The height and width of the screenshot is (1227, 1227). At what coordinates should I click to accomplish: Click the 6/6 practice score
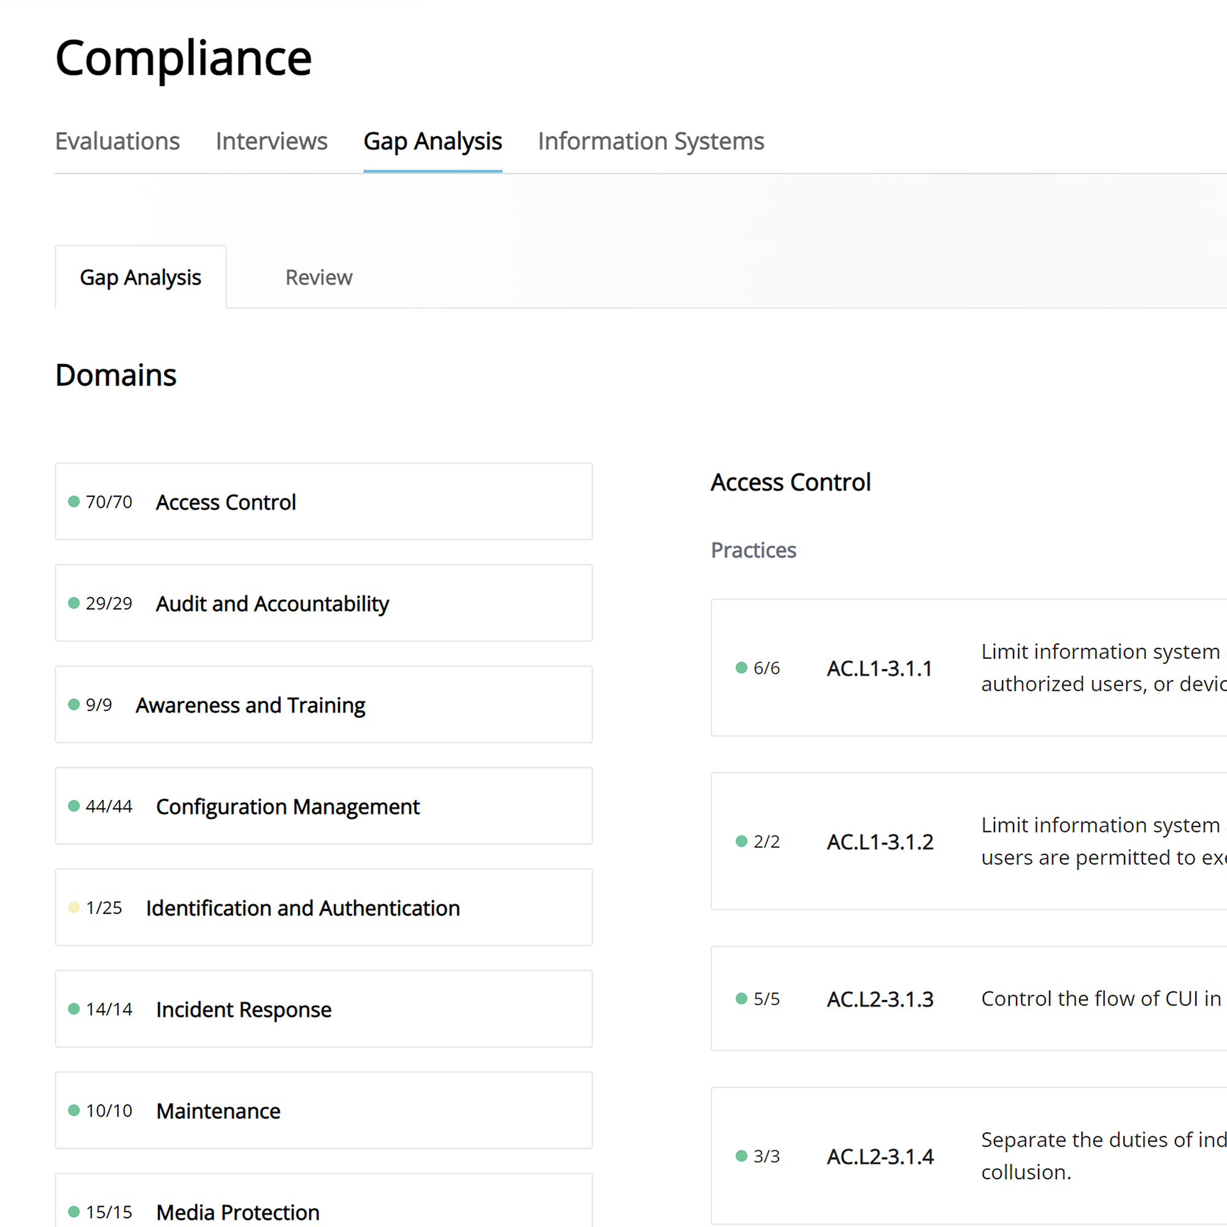pos(766,668)
